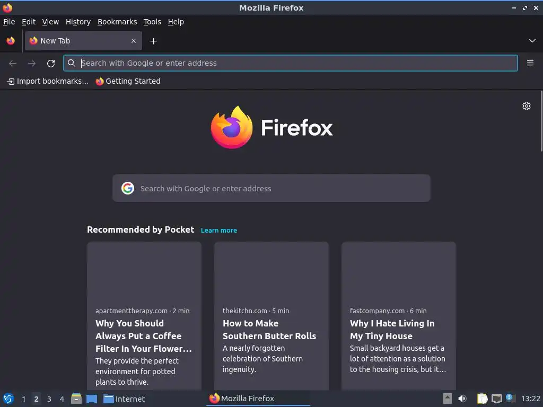Click show desktop icon in taskbar
The image size is (543, 407).
pos(92,399)
